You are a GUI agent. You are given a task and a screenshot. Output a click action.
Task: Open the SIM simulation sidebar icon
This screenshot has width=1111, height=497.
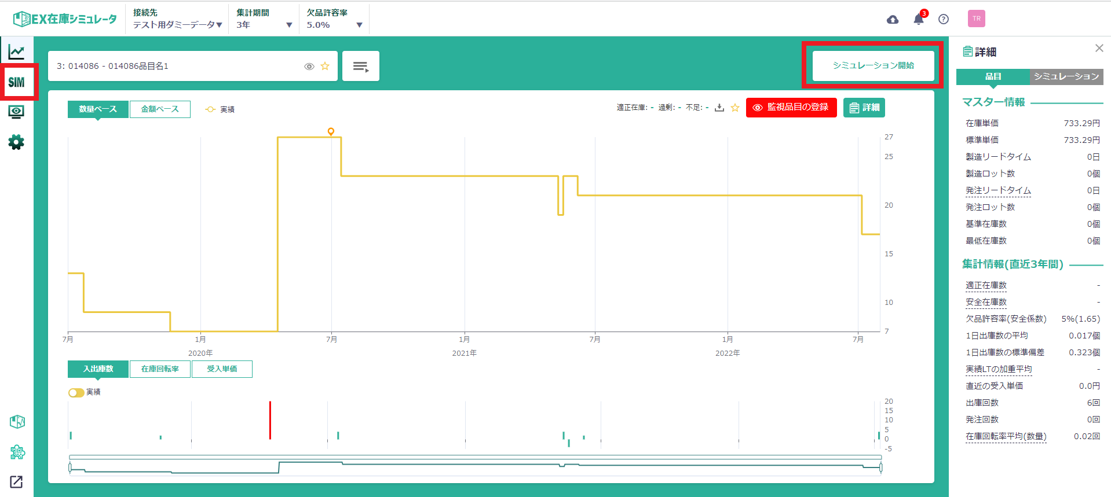coord(17,82)
